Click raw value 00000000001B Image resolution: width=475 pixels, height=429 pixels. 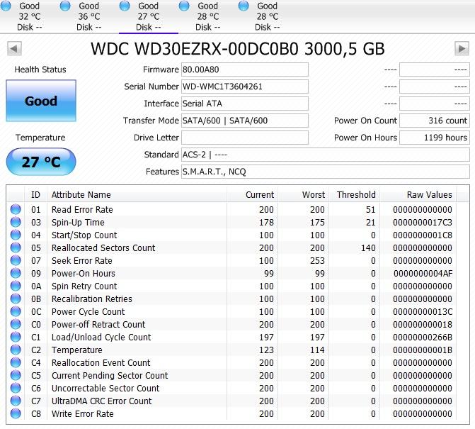click(x=423, y=350)
